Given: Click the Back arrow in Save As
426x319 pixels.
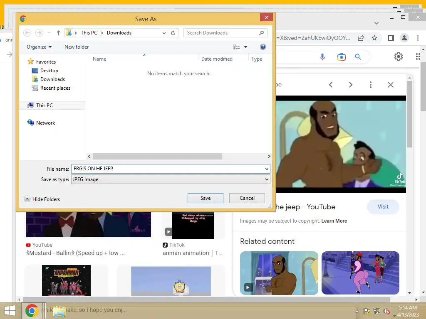Looking at the screenshot, I should 27,33.
